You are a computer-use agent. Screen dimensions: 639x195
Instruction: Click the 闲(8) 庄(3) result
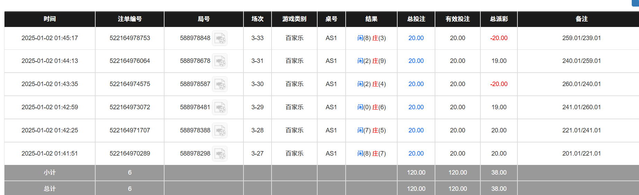coord(371,38)
